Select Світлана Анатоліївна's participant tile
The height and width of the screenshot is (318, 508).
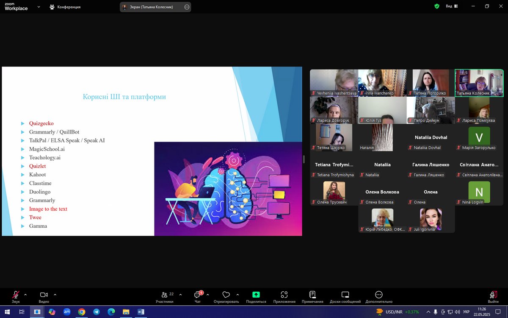click(479, 165)
